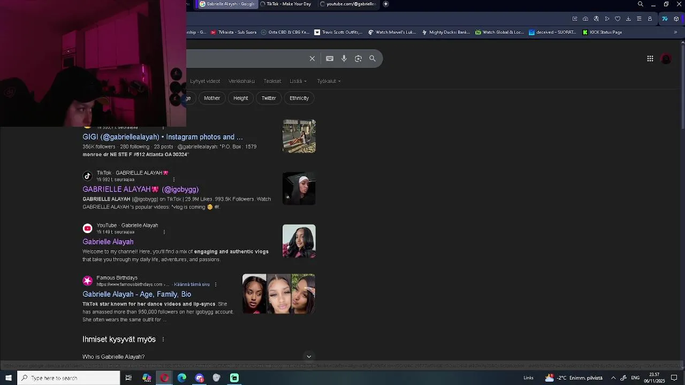Open the Watch Marvel's Luk... bookmark
This screenshot has width=685, height=385.
[392, 32]
